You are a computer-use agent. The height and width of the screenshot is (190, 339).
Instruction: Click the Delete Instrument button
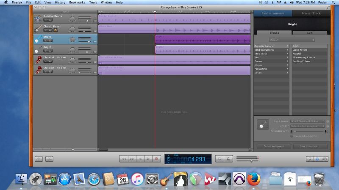tap(274, 146)
